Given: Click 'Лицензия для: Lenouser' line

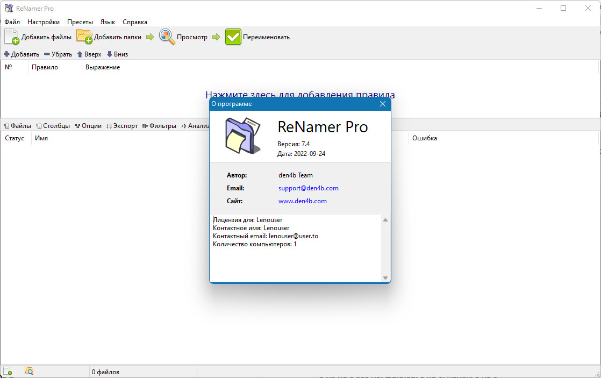Looking at the screenshot, I should (248, 220).
